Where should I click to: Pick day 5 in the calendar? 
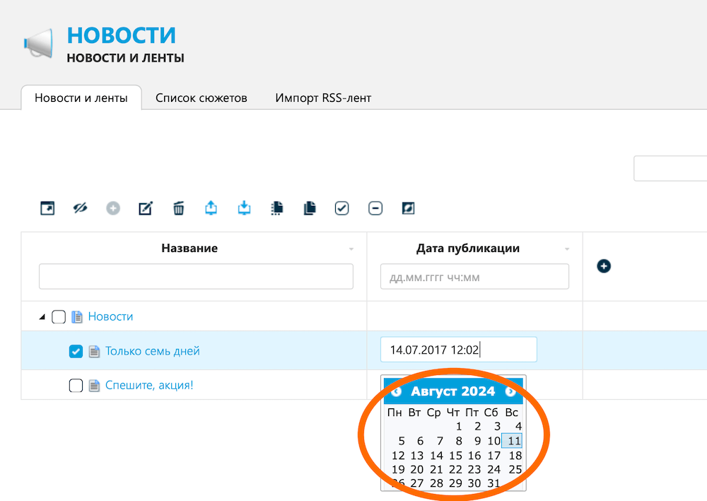click(x=402, y=441)
